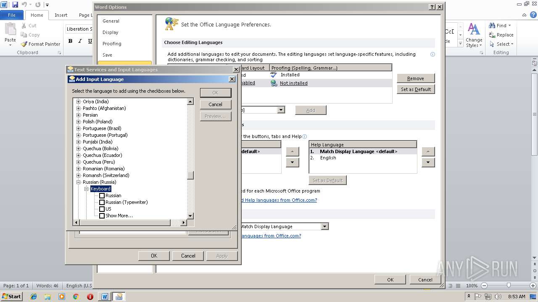The height and width of the screenshot is (302, 538).
Task: Collapse Russian (Russia) node
Action: (78, 182)
